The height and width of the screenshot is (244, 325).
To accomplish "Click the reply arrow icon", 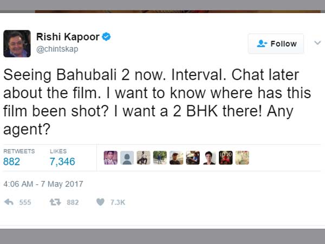I will click(x=9, y=202).
